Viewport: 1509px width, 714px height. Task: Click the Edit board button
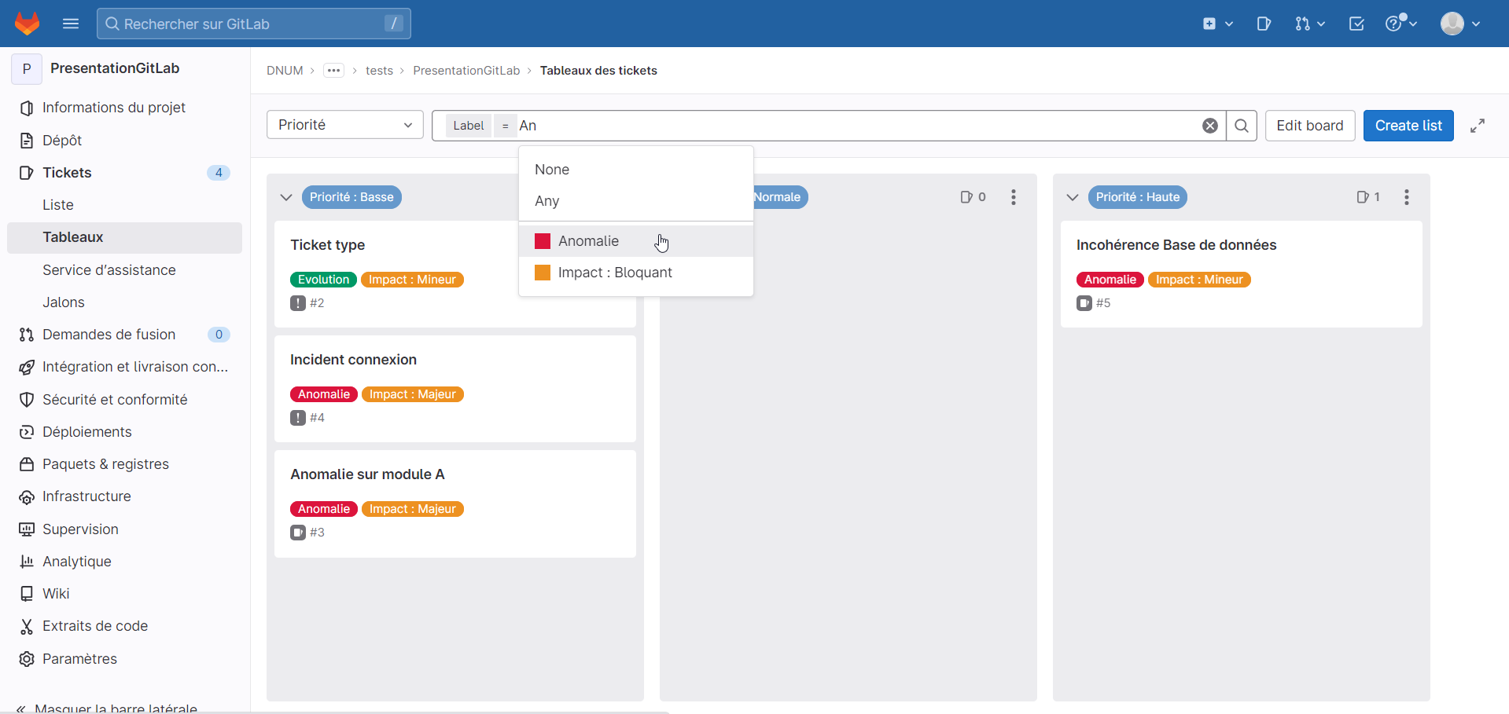[x=1309, y=126]
